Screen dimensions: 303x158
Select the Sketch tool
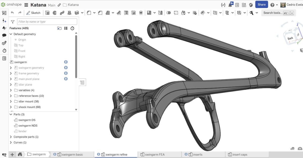pyautogui.click(x=33, y=13)
